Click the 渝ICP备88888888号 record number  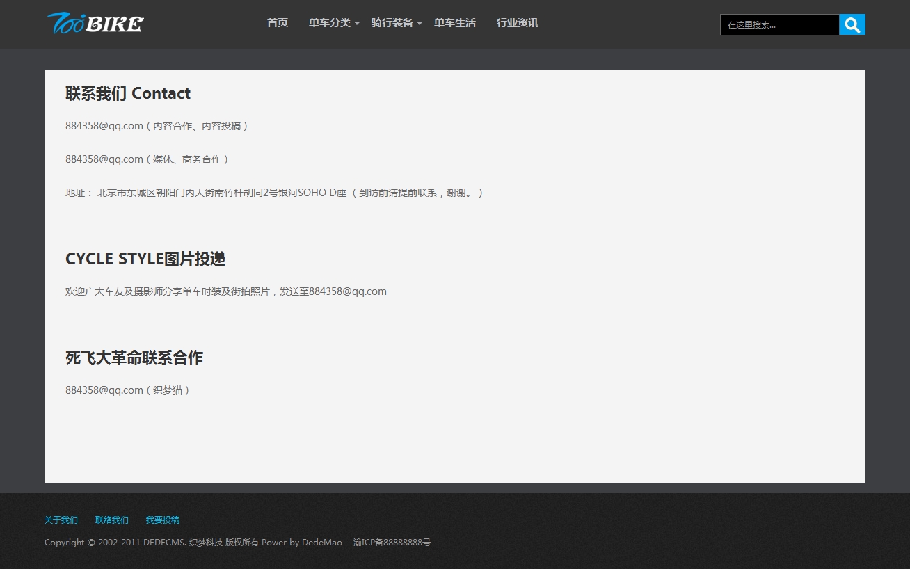click(392, 543)
